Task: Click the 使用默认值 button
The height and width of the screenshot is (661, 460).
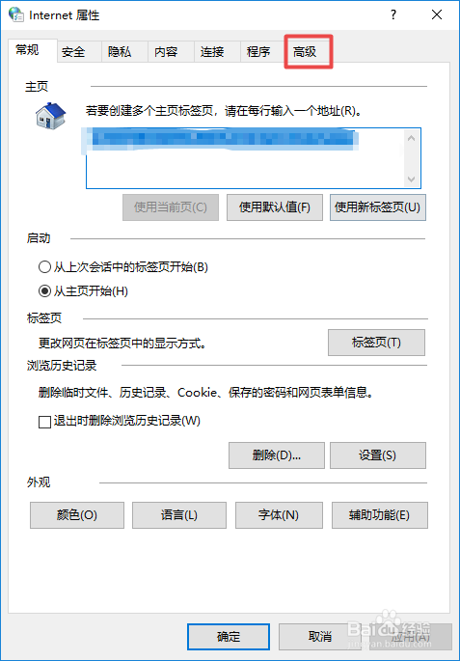Action: (x=275, y=207)
